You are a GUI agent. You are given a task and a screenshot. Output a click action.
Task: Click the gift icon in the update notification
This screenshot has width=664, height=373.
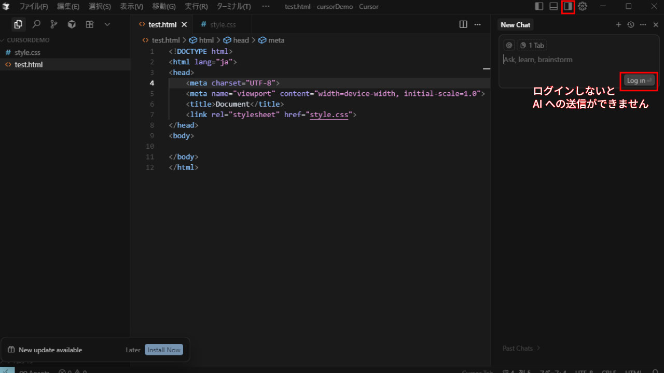pyautogui.click(x=11, y=350)
